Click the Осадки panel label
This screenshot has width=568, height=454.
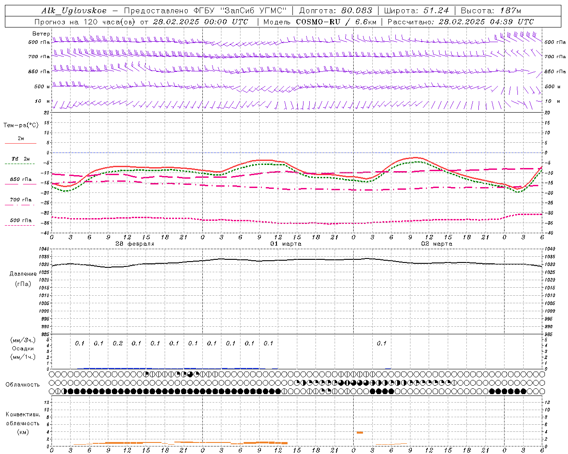[x=23, y=348]
